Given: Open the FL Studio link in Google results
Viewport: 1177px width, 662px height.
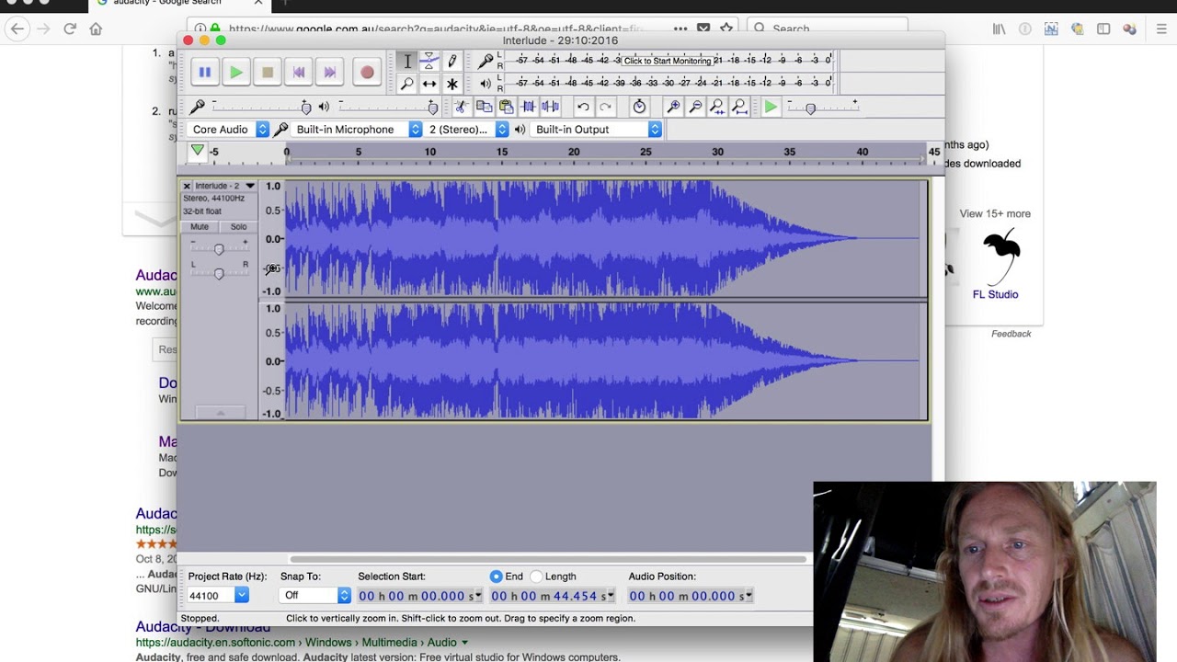Looking at the screenshot, I should [996, 294].
